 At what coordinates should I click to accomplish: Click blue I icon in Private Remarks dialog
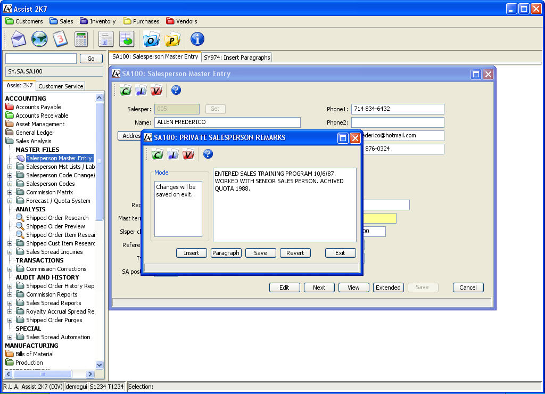[173, 154]
